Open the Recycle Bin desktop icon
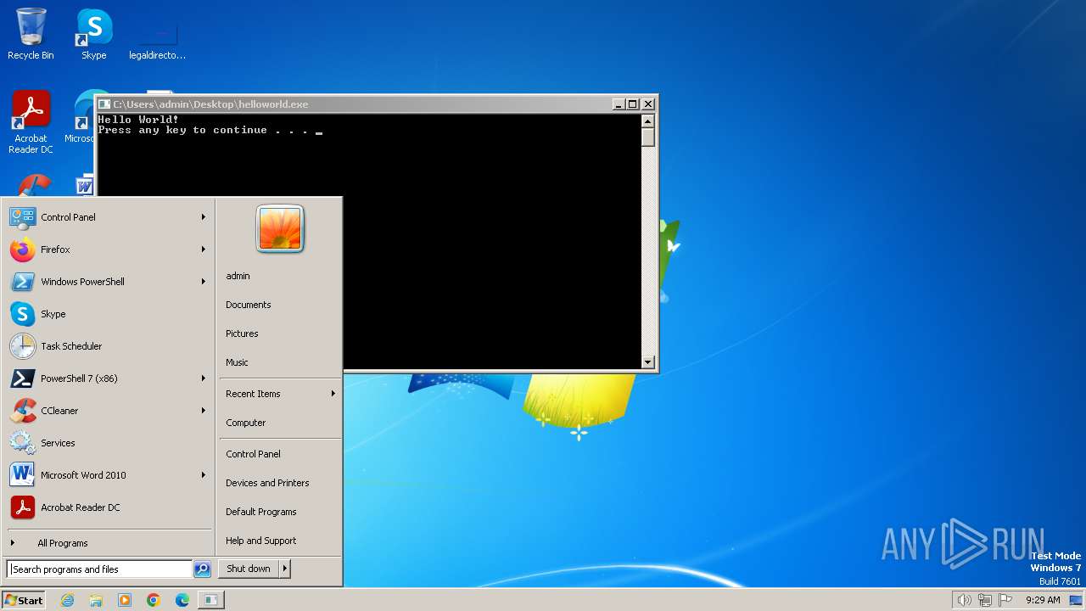Viewport: 1086px width, 611px height. tap(31, 34)
